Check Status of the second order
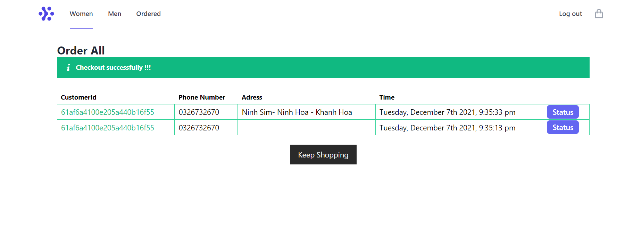The height and width of the screenshot is (239, 633). (x=562, y=127)
